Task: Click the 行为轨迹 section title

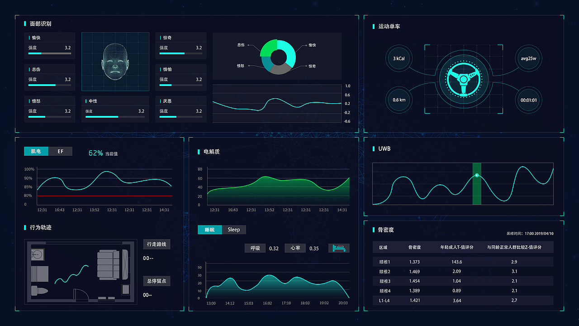Action: click(x=41, y=227)
